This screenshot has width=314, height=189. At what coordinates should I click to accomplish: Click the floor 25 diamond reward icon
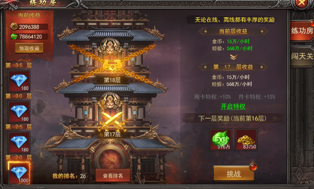coord(19,143)
